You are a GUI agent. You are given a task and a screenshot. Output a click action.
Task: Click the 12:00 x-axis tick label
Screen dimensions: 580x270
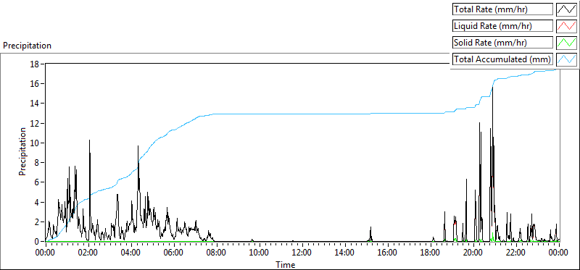pyautogui.click(x=302, y=253)
